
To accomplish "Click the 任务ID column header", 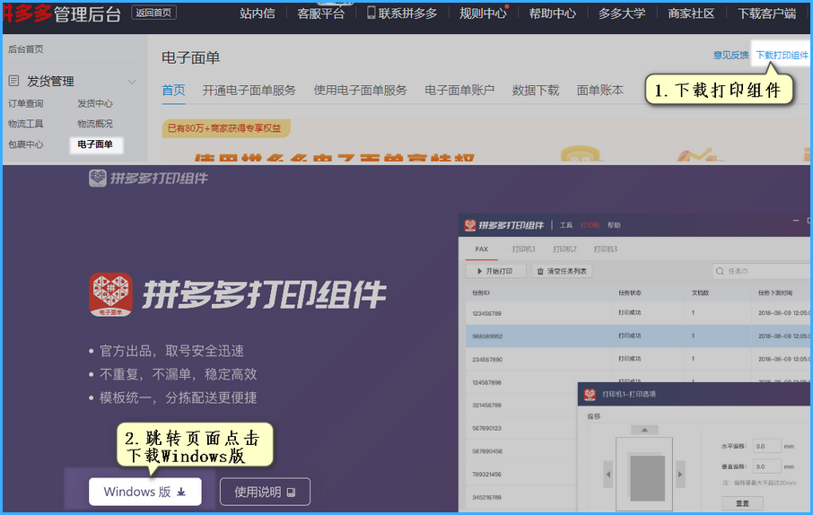I will [481, 292].
